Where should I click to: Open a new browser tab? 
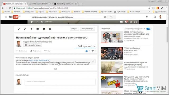tap(81, 4)
